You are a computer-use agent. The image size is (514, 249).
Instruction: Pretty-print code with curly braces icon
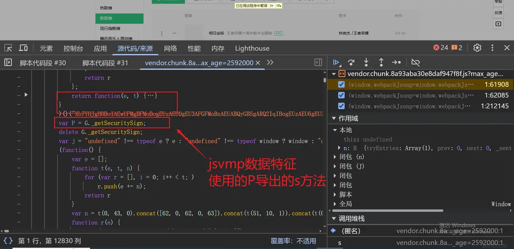pos(8,241)
